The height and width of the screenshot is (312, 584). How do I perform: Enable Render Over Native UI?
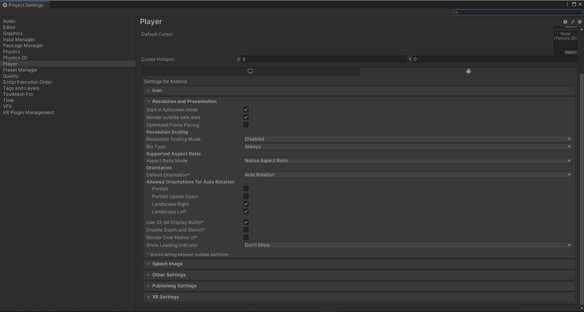[246, 238]
